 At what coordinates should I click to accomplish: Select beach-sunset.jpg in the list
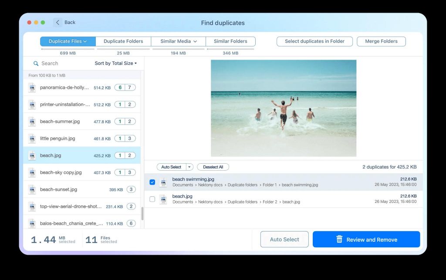[82, 189]
